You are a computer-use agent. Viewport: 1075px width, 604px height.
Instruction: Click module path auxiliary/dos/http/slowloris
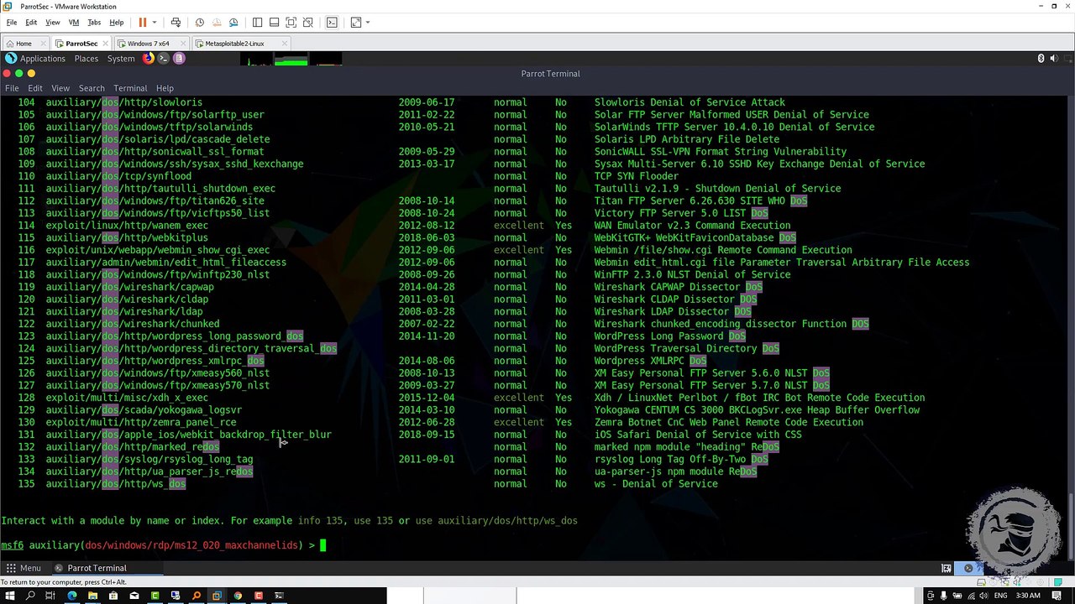tap(124, 102)
